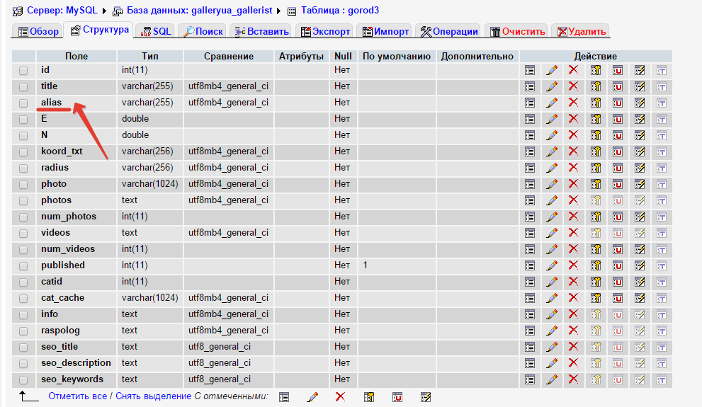Click unique icon for num_videos row

tap(618, 249)
